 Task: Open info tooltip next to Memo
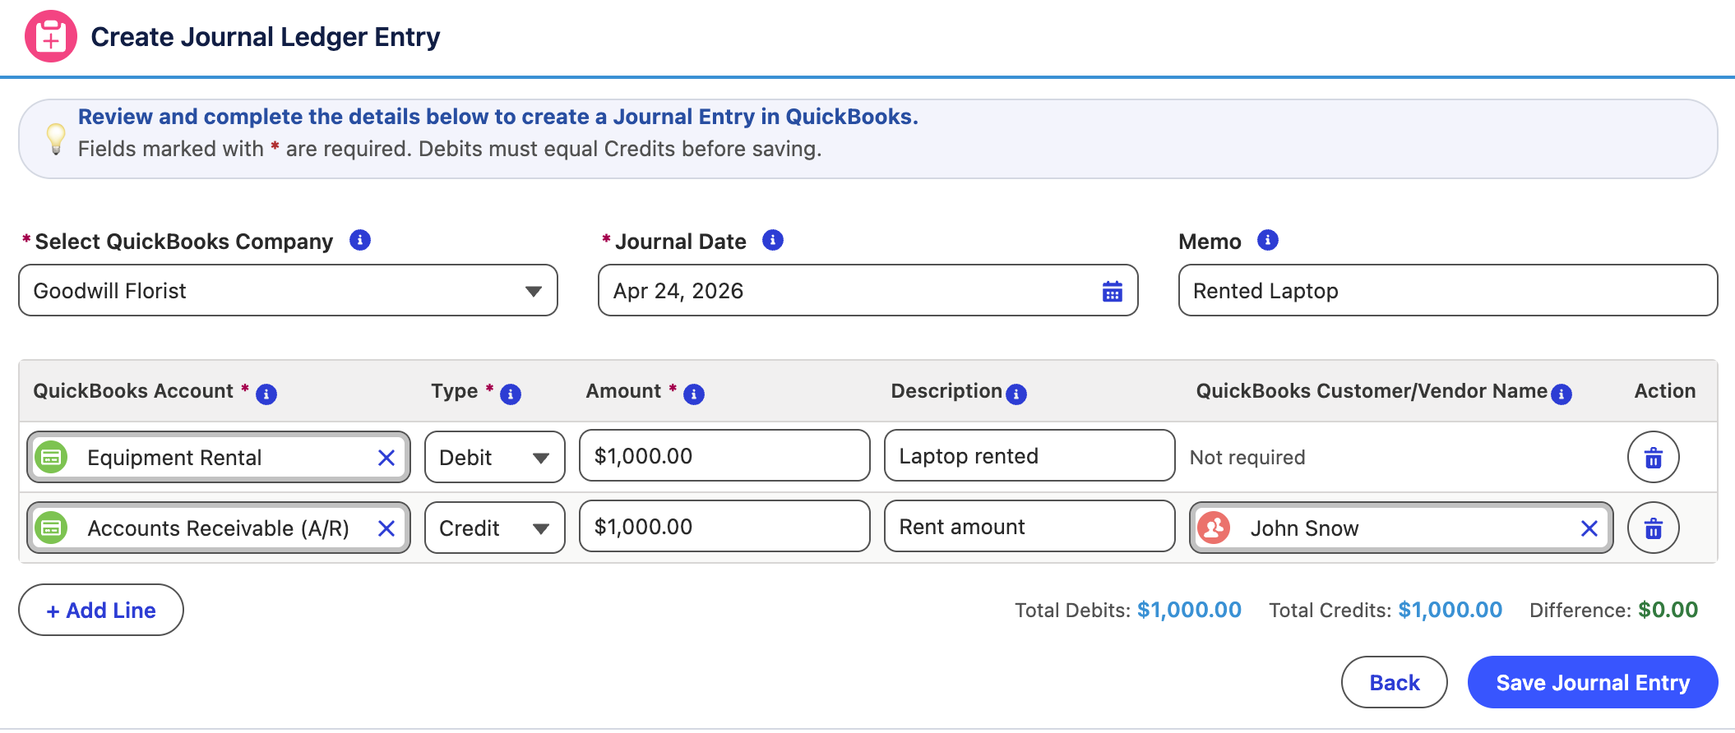pyautogui.click(x=1268, y=240)
